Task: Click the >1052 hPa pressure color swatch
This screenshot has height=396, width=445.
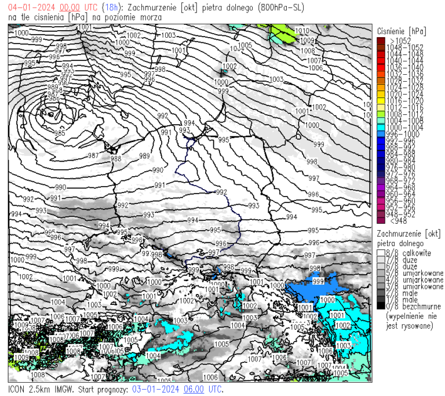Action: click(x=381, y=40)
